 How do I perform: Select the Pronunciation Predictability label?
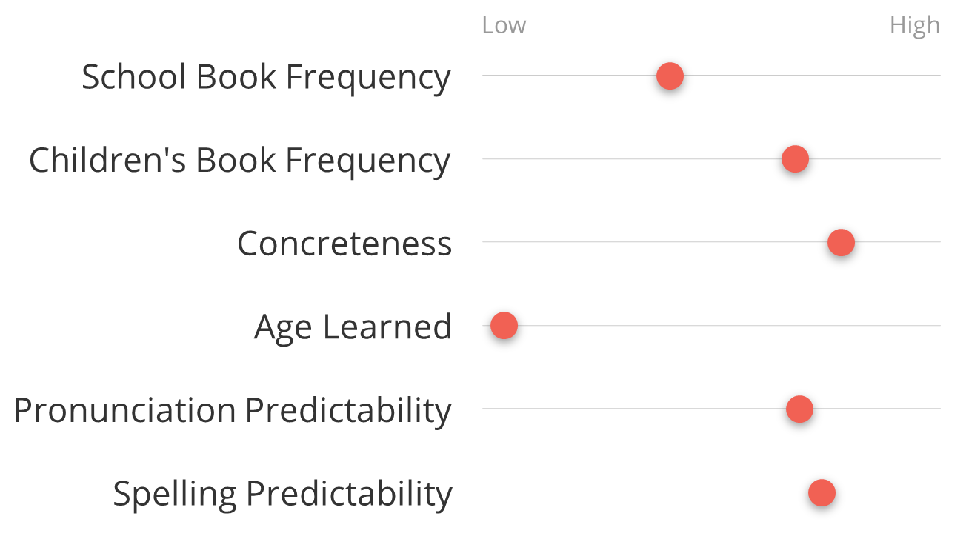[x=233, y=410]
